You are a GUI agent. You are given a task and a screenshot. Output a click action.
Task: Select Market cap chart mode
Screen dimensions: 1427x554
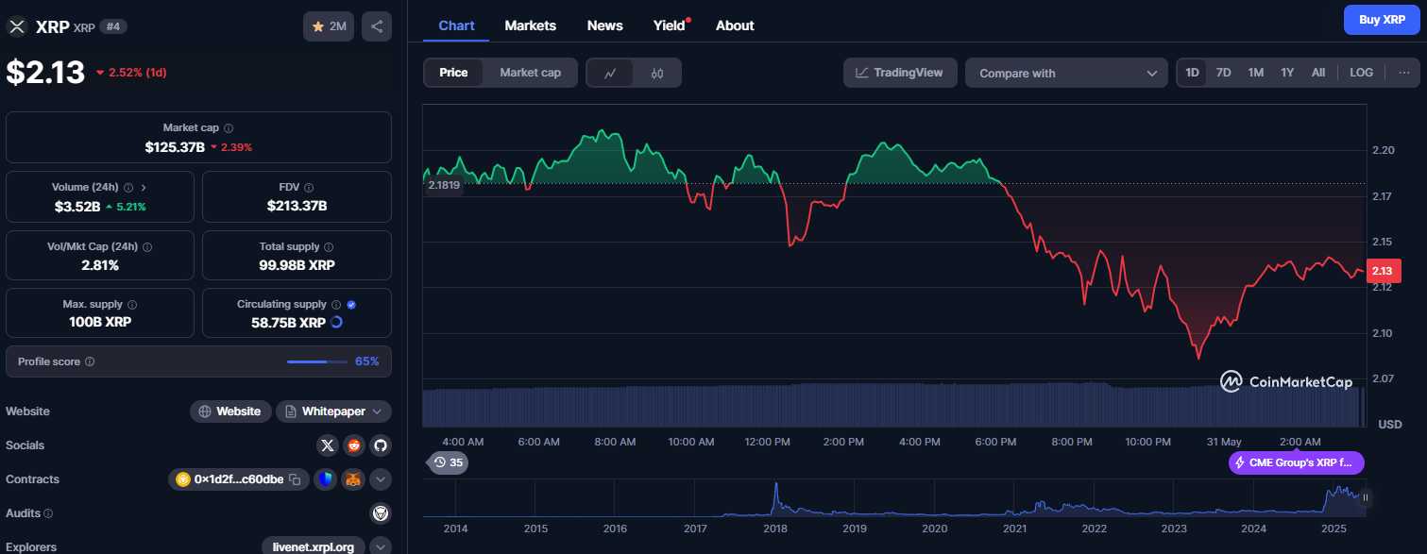point(530,73)
